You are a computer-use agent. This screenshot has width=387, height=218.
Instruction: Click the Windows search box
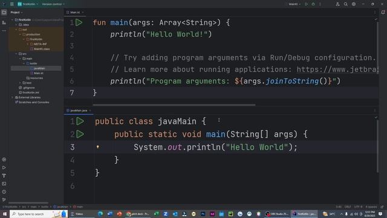pyautogui.click(x=39, y=214)
